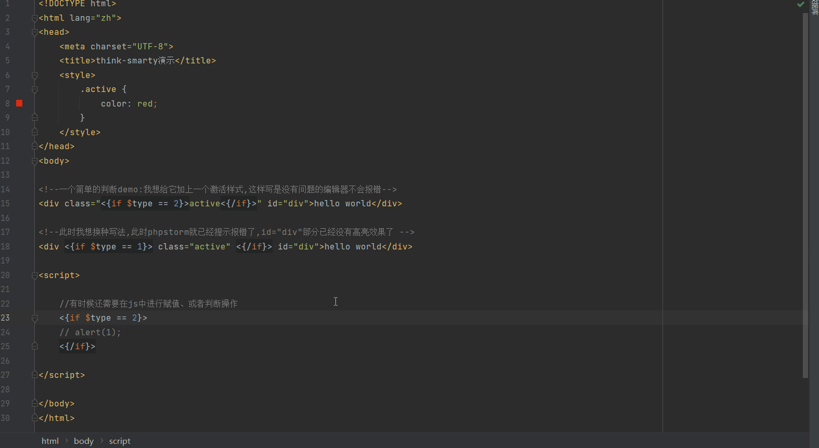Click the HTML comment on line 14

pyautogui.click(x=218, y=189)
